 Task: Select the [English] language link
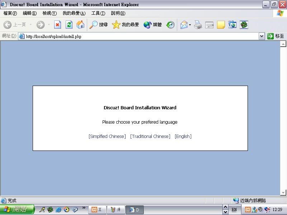(183, 137)
